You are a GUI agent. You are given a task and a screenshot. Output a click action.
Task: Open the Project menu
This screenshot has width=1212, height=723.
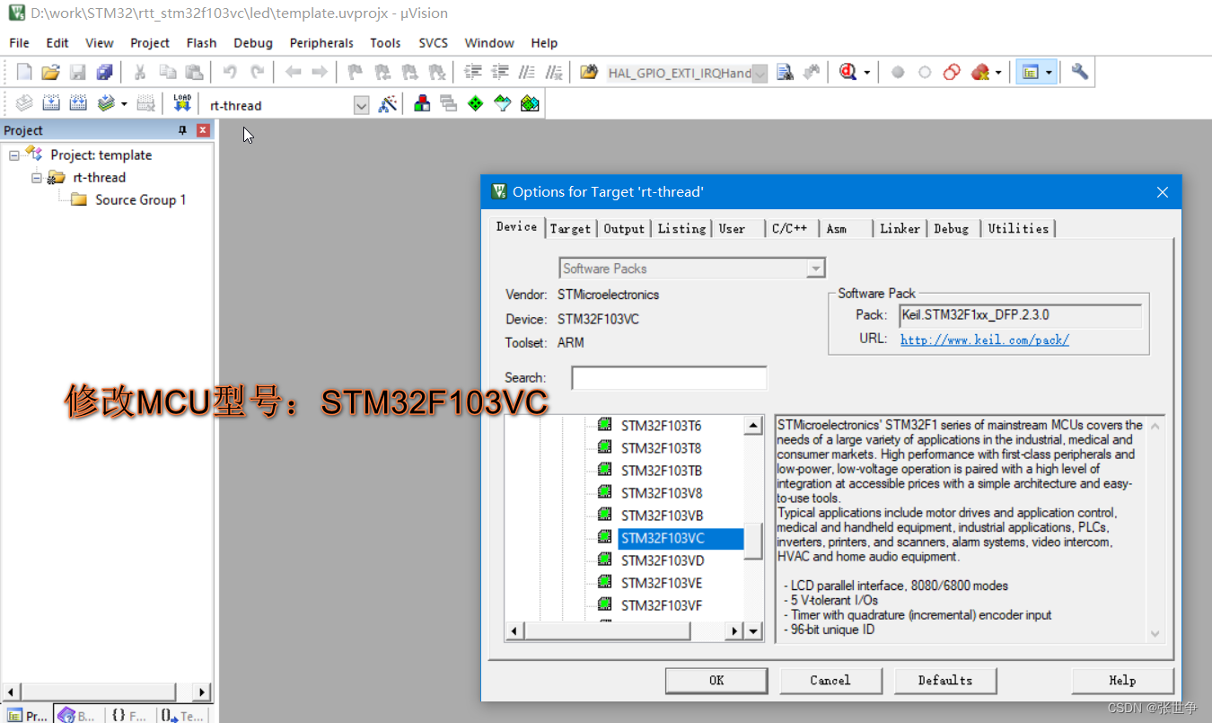[x=150, y=42]
